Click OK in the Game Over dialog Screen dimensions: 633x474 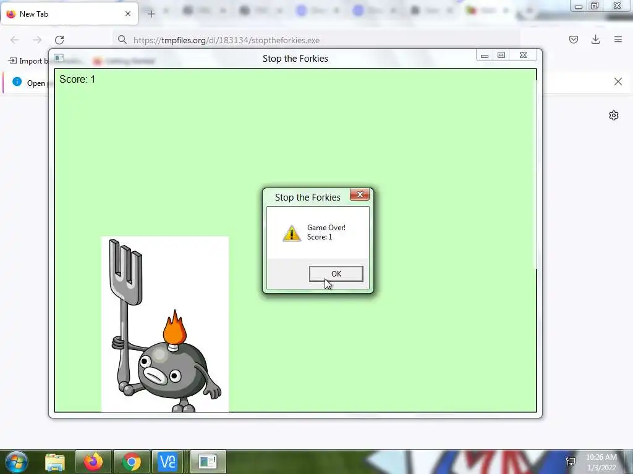336,273
